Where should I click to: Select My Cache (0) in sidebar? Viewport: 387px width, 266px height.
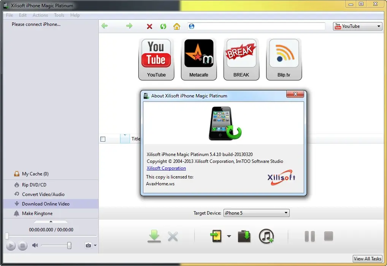click(35, 174)
